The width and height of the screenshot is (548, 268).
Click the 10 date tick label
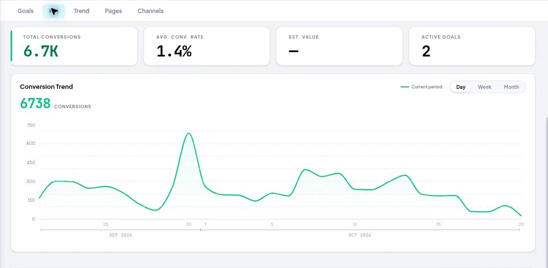pyautogui.click(x=355, y=225)
